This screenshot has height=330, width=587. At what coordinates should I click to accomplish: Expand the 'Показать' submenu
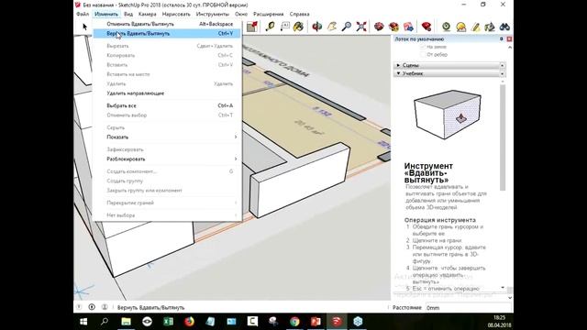coord(167,137)
